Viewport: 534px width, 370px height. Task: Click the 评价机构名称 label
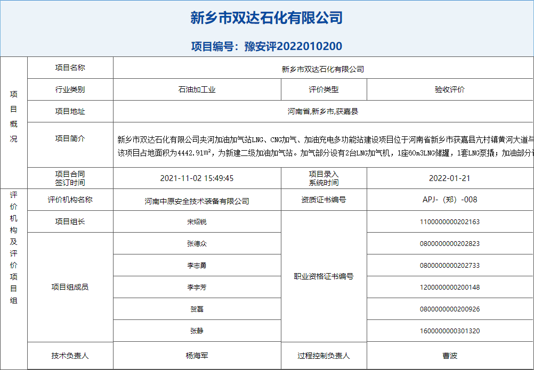point(70,200)
